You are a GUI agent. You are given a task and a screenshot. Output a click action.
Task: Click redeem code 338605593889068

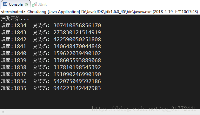pyautogui.click(x=77, y=60)
